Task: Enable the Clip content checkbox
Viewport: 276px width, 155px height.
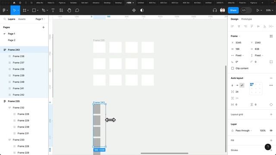Action: coord(232,68)
